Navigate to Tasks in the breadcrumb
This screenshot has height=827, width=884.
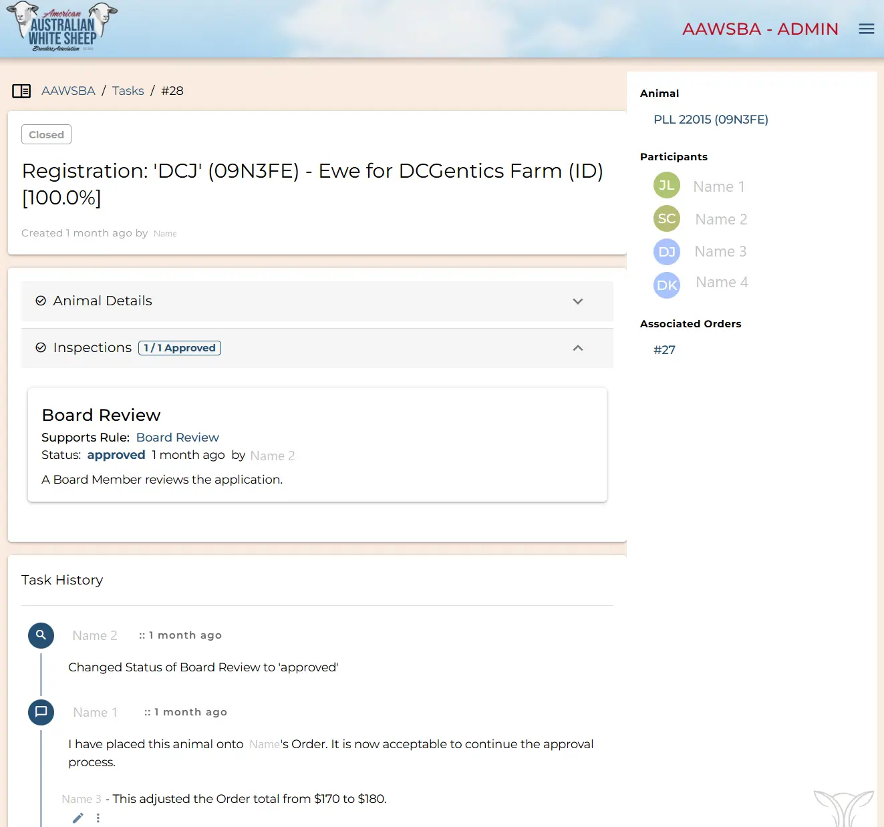128,91
